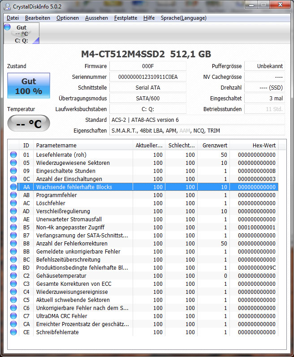The width and height of the screenshot is (294, 357).
Task: Click status icon for Erreichter Prozentsatz der geschätz...
Action: (x=13, y=324)
